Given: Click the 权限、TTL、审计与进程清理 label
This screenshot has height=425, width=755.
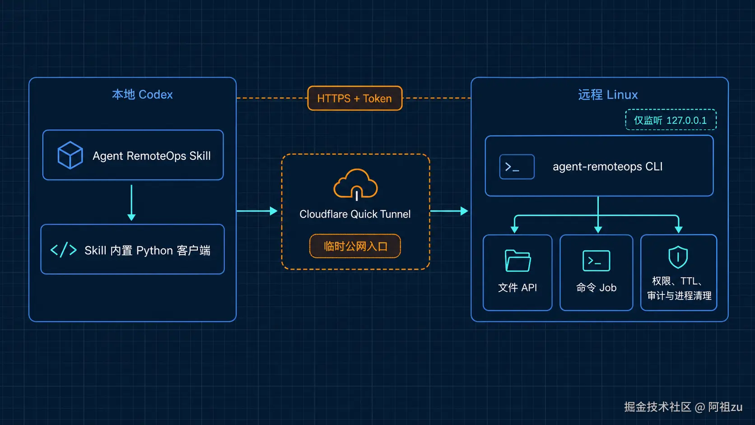Looking at the screenshot, I should [679, 288].
